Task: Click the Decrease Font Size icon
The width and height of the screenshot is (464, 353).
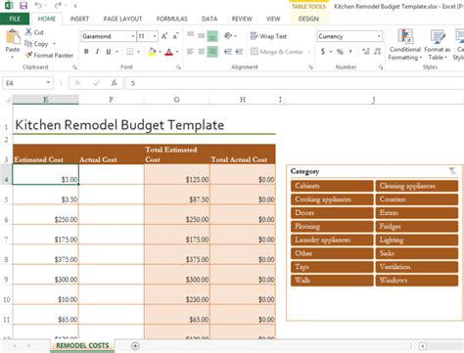Action: click(175, 36)
